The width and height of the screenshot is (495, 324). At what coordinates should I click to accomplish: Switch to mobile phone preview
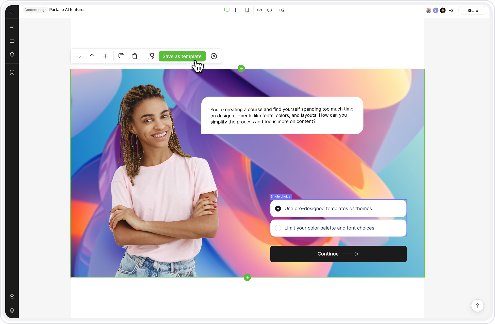click(x=247, y=10)
